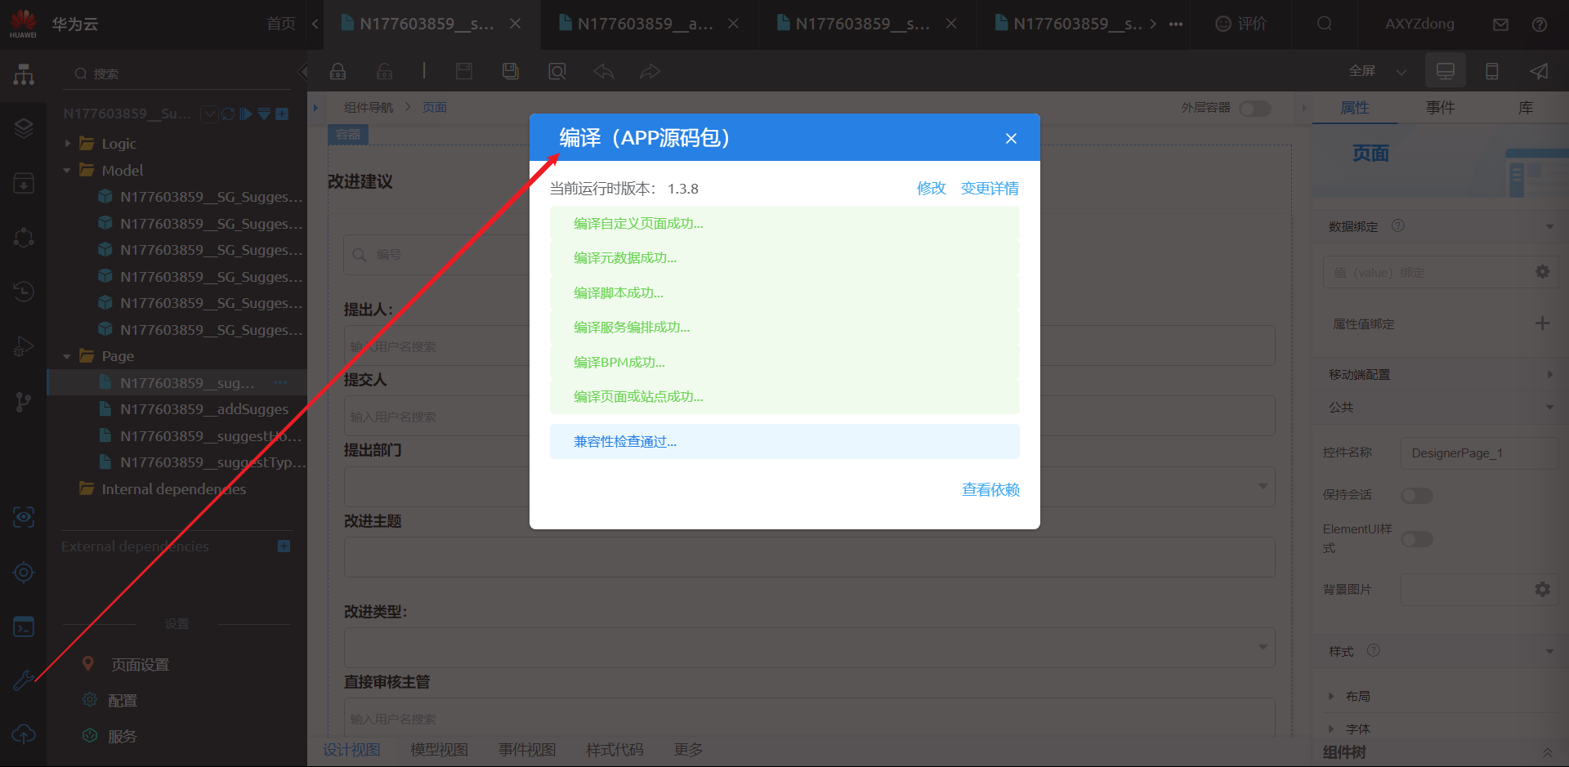
Task: Open the project selector dropdown arrow
Action: pyautogui.click(x=209, y=114)
